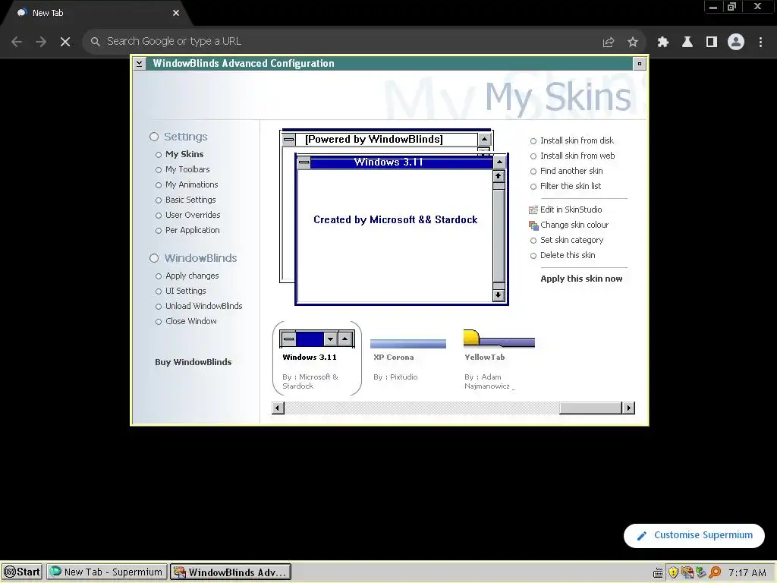Select Basic Settings in the sidebar
Screen dimensions: 777x583
(x=190, y=200)
